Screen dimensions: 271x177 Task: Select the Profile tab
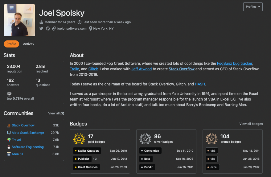coord(11,44)
